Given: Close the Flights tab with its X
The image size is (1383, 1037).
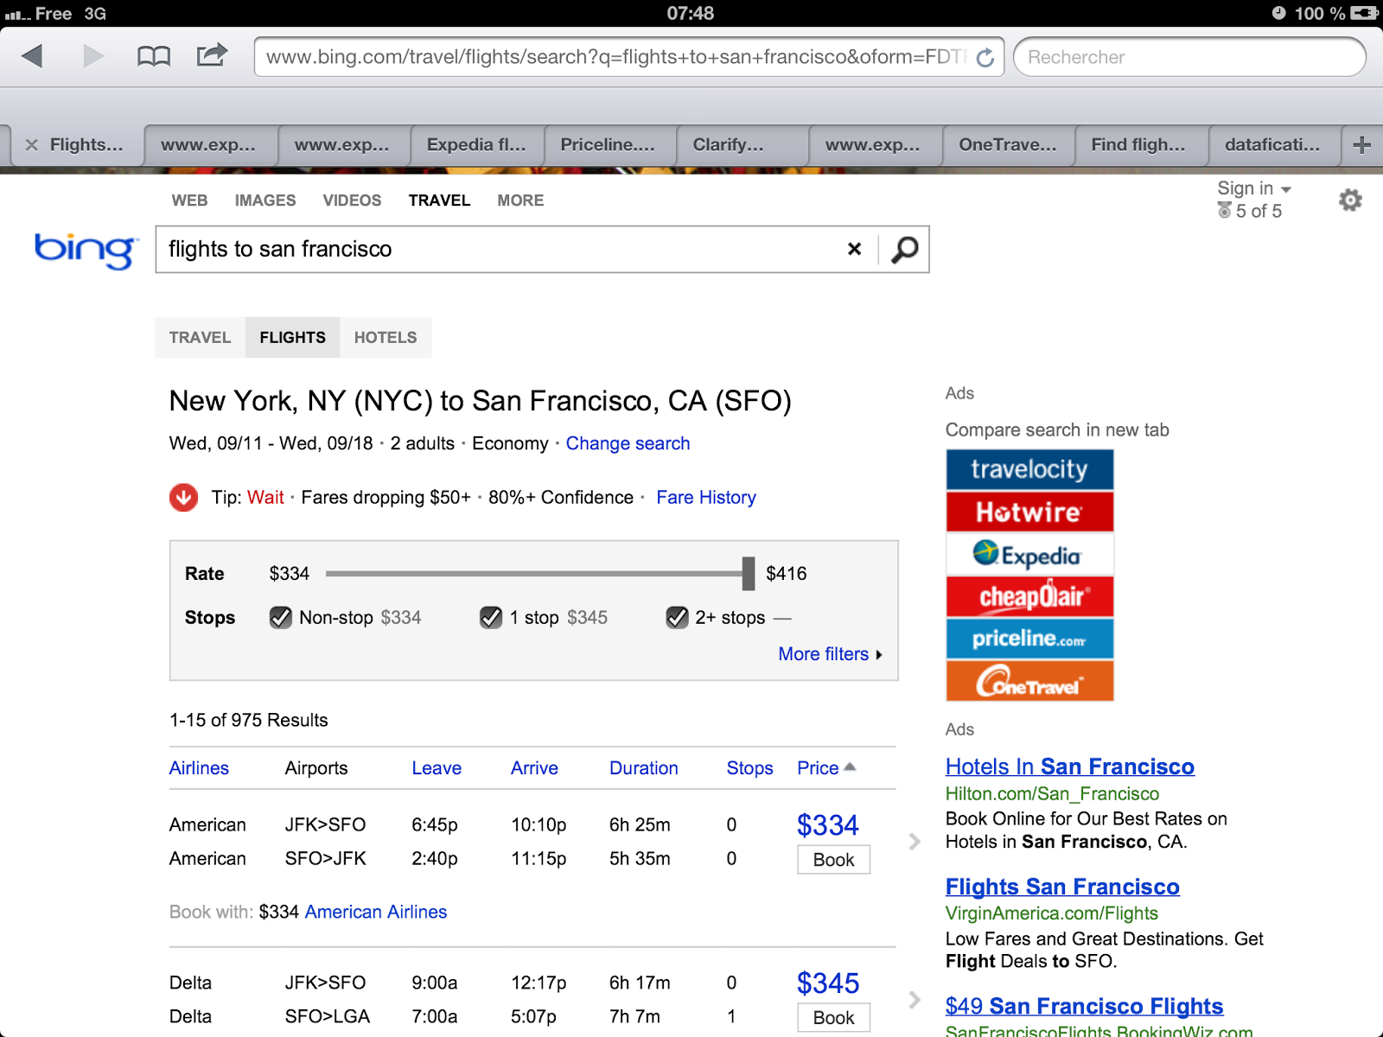Looking at the screenshot, I should pyautogui.click(x=32, y=145).
